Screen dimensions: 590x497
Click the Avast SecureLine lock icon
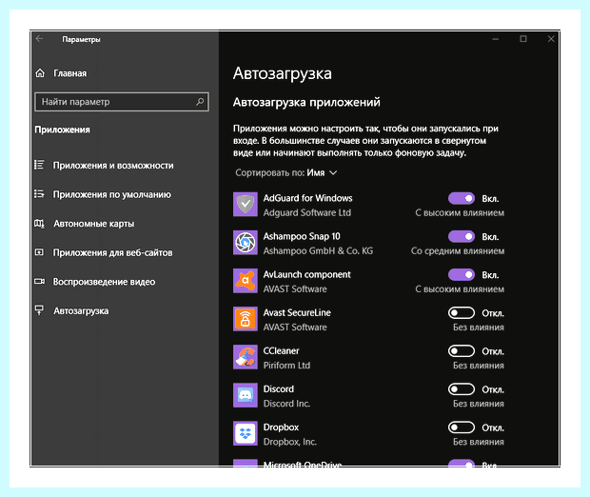pyautogui.click(x=246, y=319)
